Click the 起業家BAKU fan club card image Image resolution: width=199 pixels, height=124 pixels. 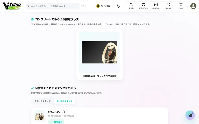coord(99,52)
